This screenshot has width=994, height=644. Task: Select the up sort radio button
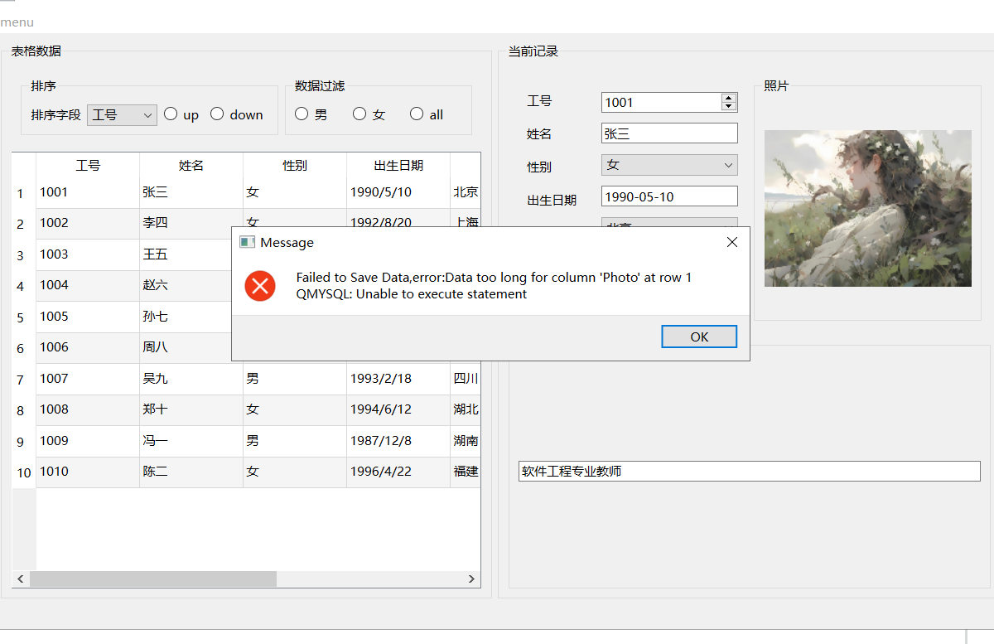point(181,114)
